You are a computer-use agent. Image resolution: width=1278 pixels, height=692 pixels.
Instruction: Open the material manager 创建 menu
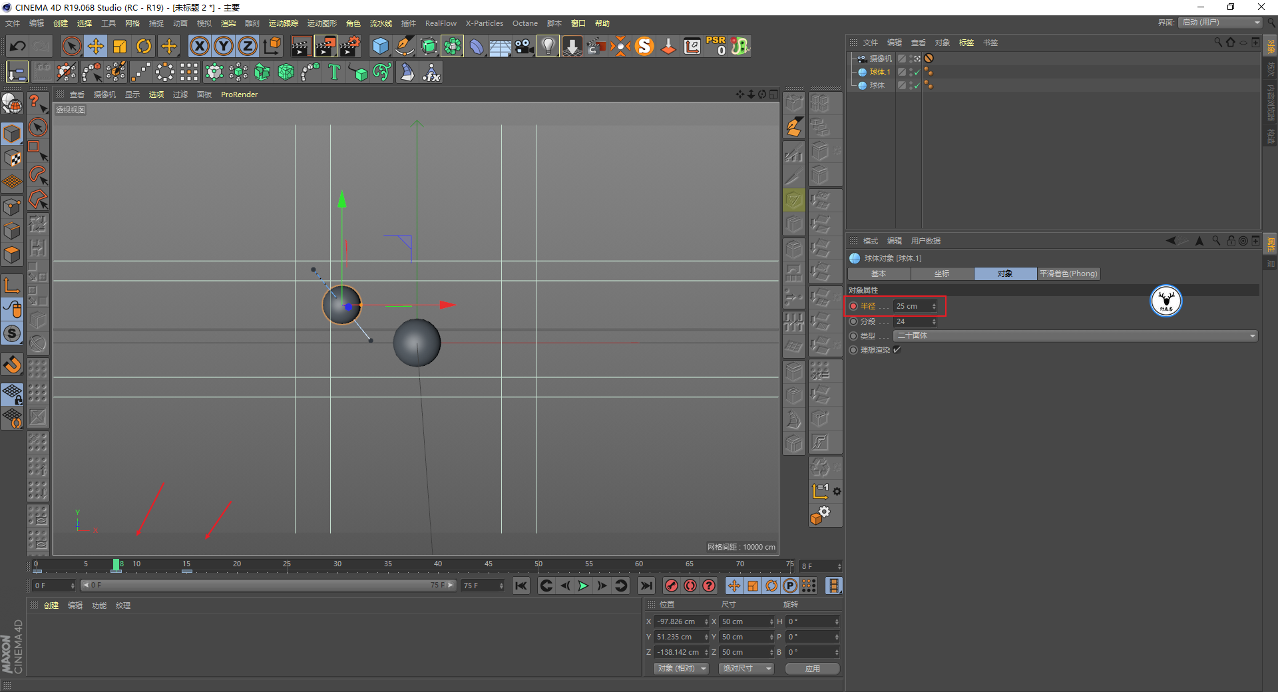pos(51,605)
